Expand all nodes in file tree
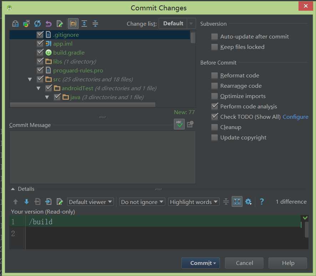316x276 pixels. 84,24
